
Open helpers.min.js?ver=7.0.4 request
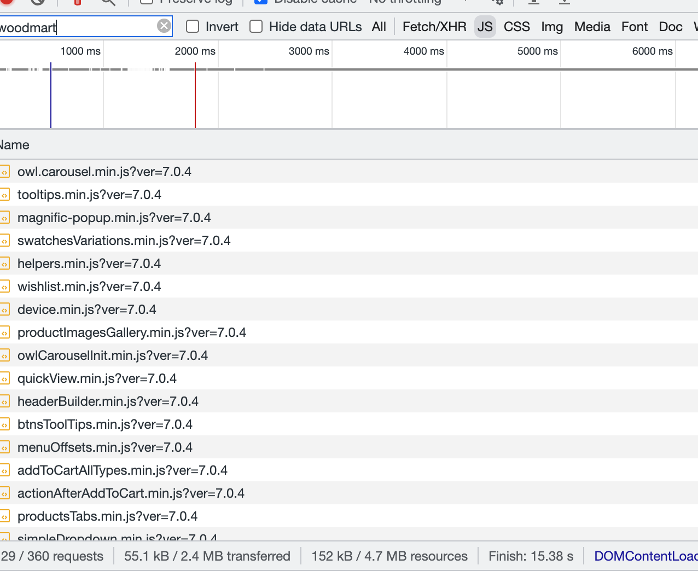pos(349,264)
